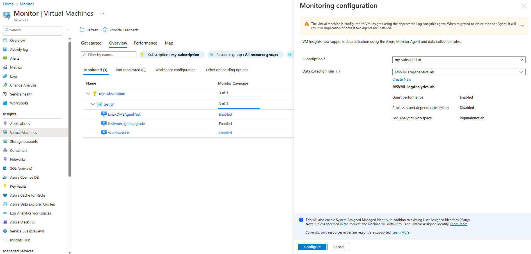Screen dimensions: 531x254
Task: Open the Not monitored (0) tab
Action: point(131,70)
